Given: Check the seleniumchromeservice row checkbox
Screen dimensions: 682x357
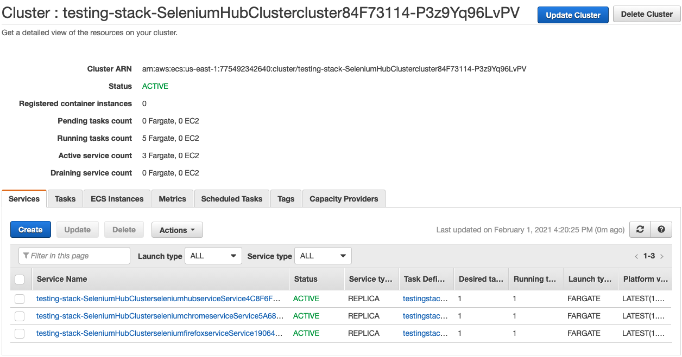Looking at the screenshot, I should (20, 316).
